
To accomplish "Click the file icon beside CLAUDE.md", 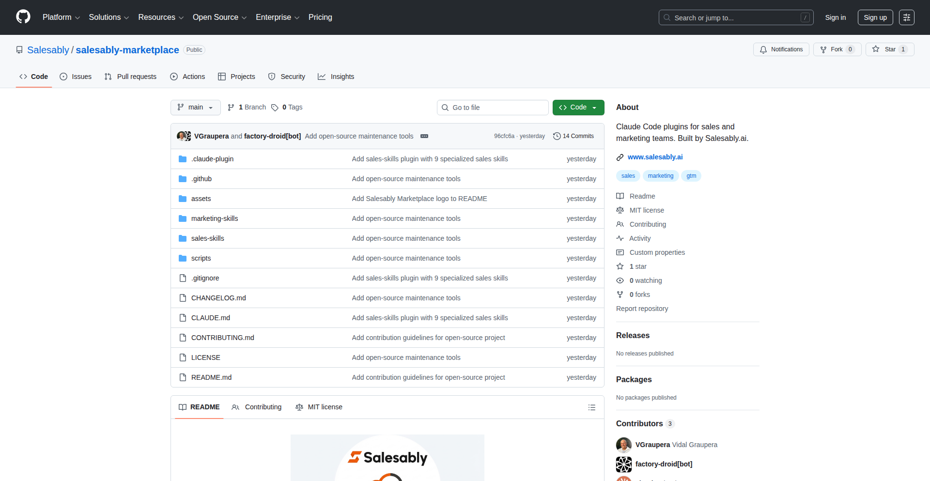I will point(183,318).
